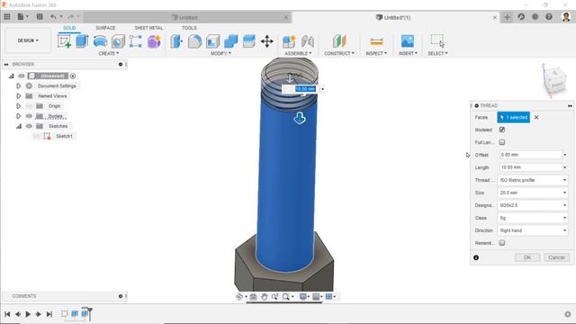The image size is (576, 324).
Task: Open the CONSTRUCT menu
Action: pyautogui.click(x=339, y=54)
